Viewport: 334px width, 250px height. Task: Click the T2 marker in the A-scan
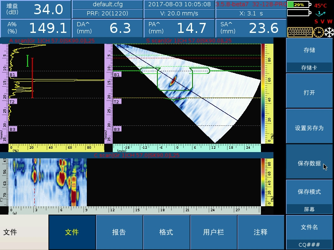[13, 101]
